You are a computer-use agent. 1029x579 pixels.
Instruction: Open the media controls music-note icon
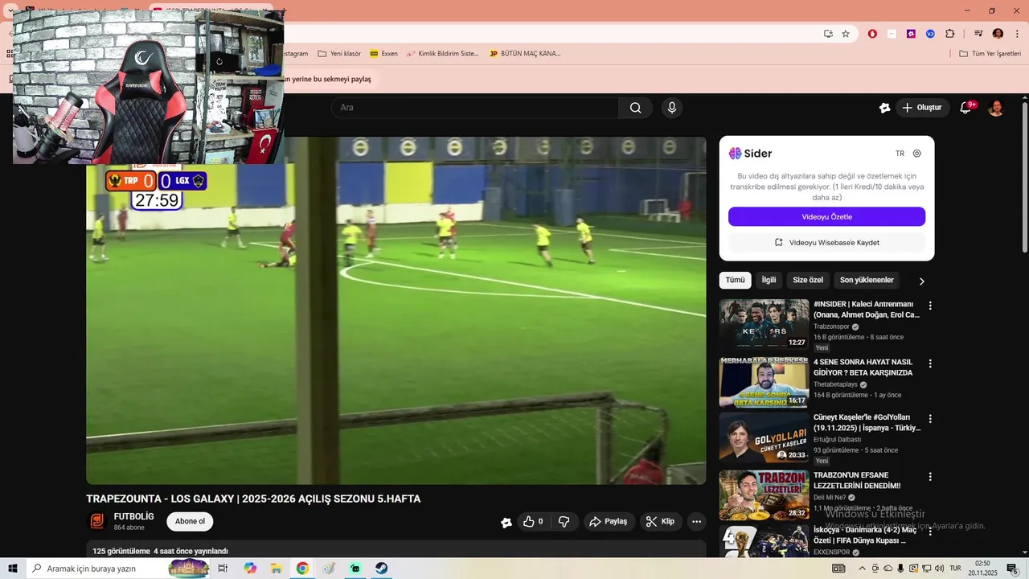coord(978,34)
